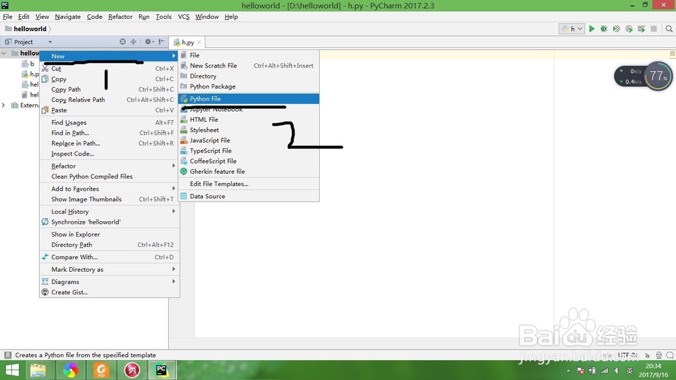Open the Project view dropdown
The height and width of the screenshot is (380, 676).
(50, 42)
